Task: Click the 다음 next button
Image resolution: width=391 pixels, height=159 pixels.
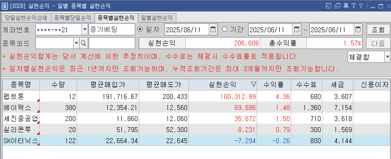Action: 378,43
